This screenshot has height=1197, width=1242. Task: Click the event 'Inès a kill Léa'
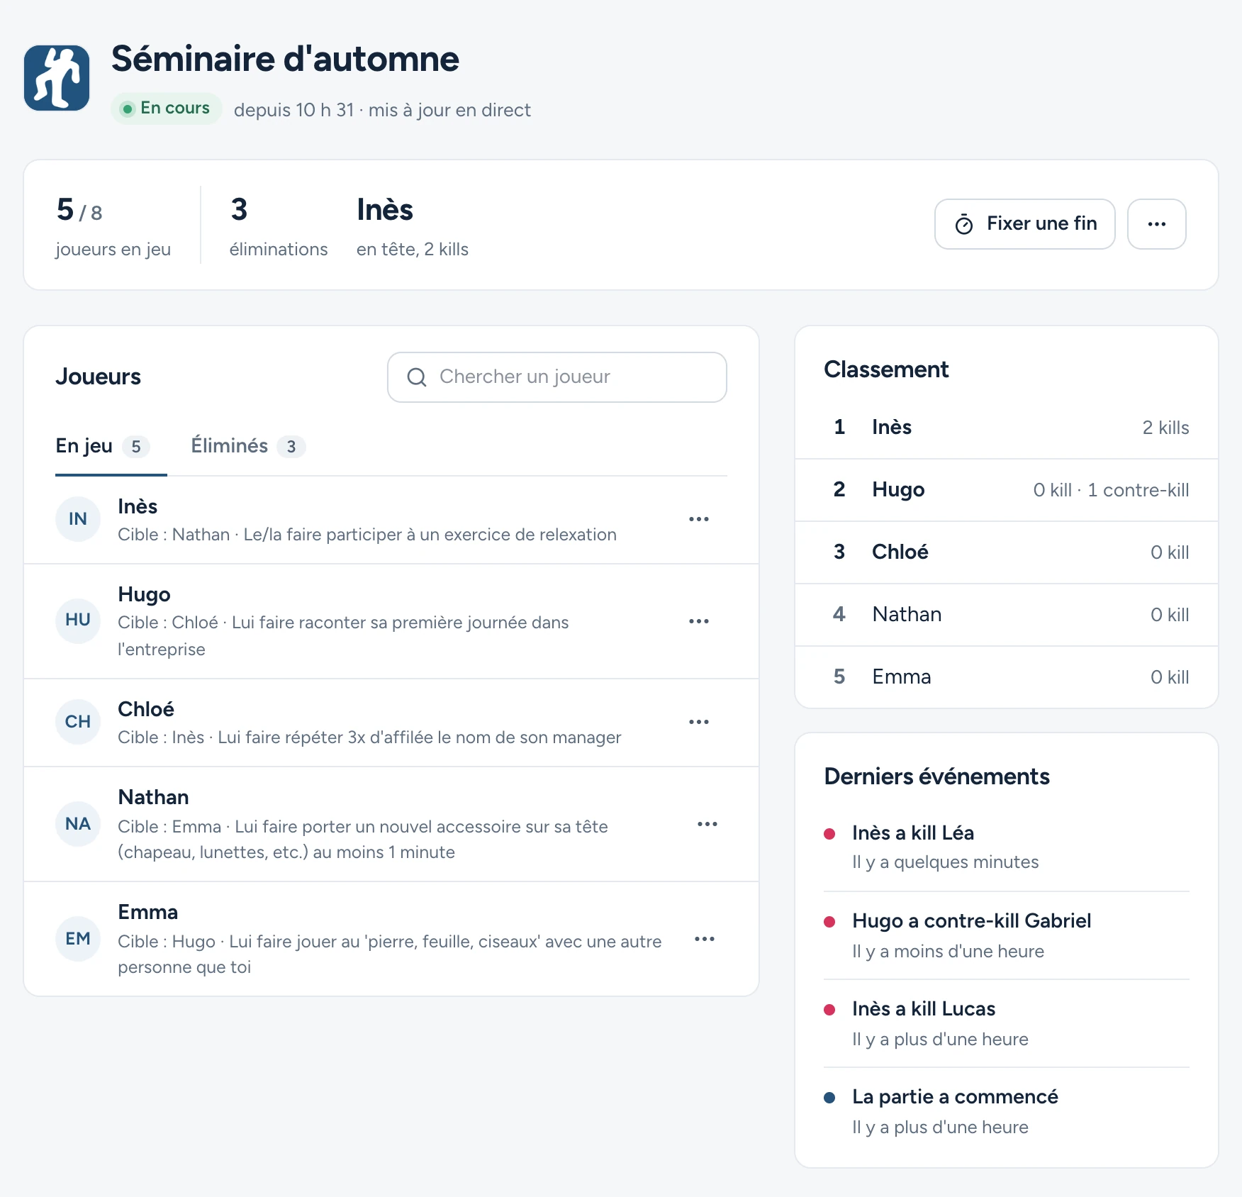click(x=1006, y=847)
